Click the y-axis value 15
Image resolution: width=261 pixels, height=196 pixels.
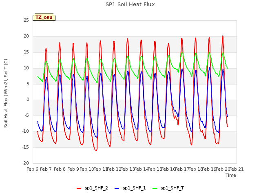click(26, 52)
